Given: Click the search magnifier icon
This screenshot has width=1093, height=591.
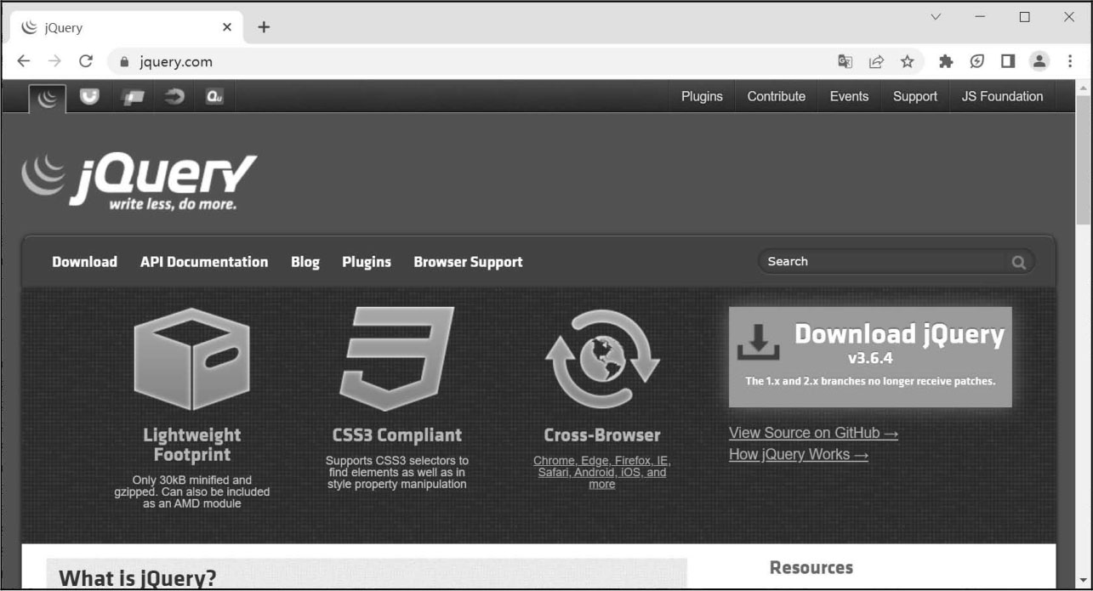Looking at the screenshot, I should point(1018,263).
